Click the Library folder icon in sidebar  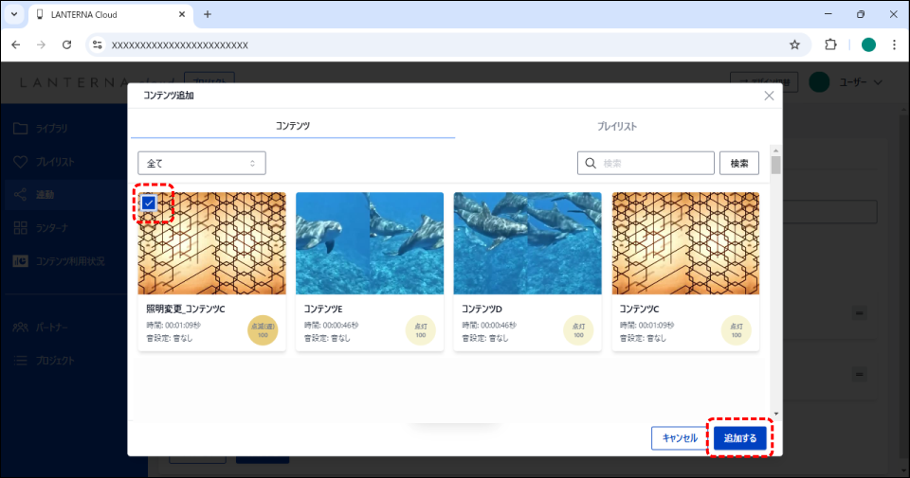(21, 128)
